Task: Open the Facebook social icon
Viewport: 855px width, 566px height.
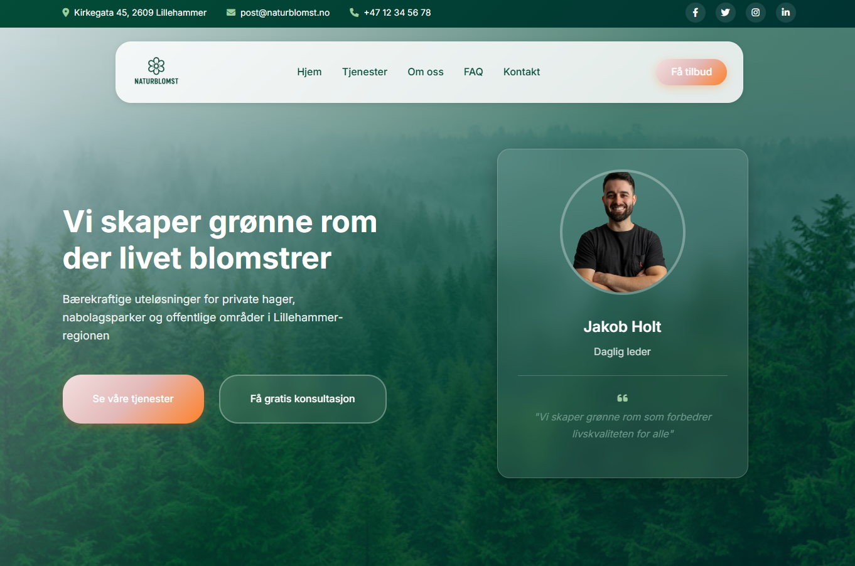Action: coord(695,13)
